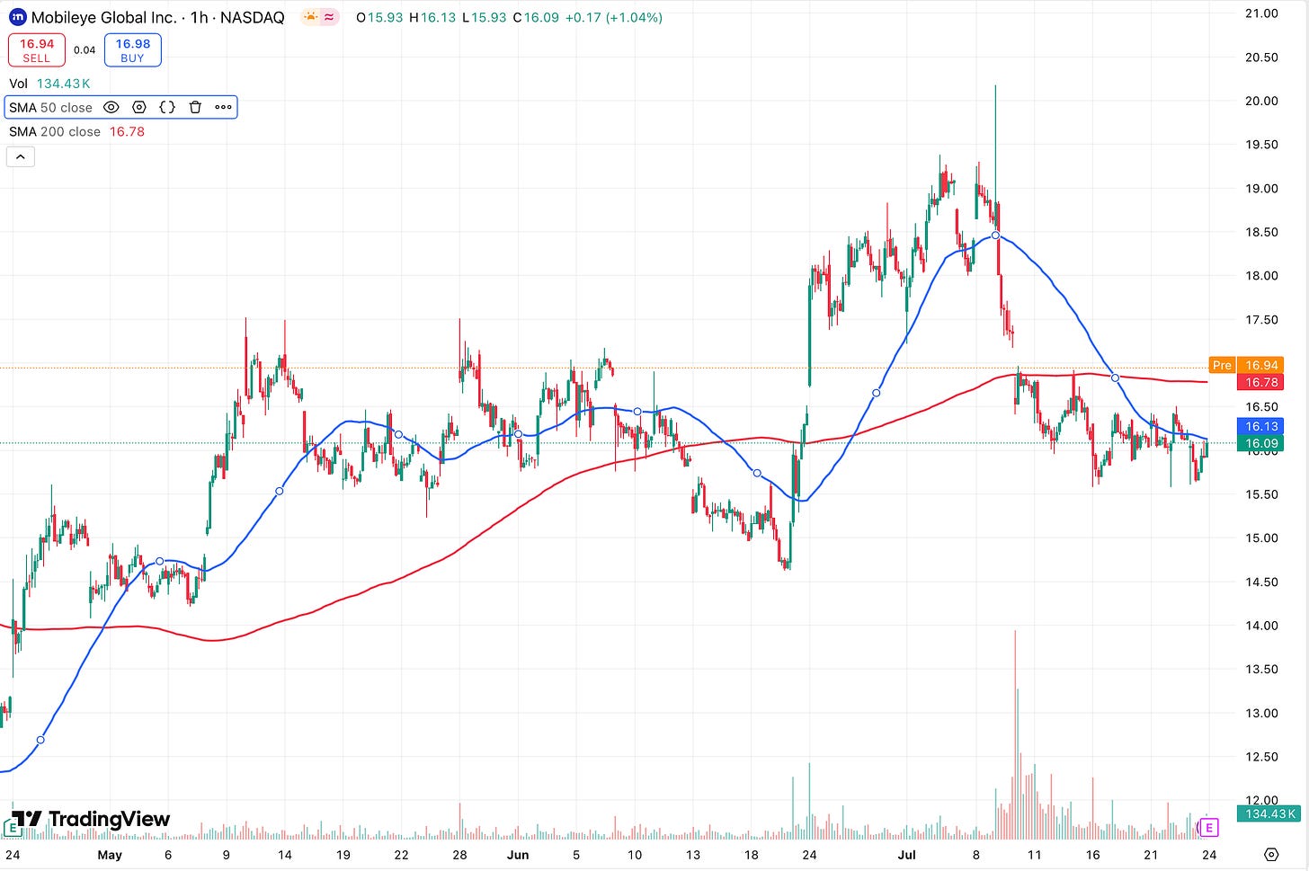The height and width of the screenshot is (871, 1309).
Task: Select the 0.04 spread value
Action: (85, 50)
